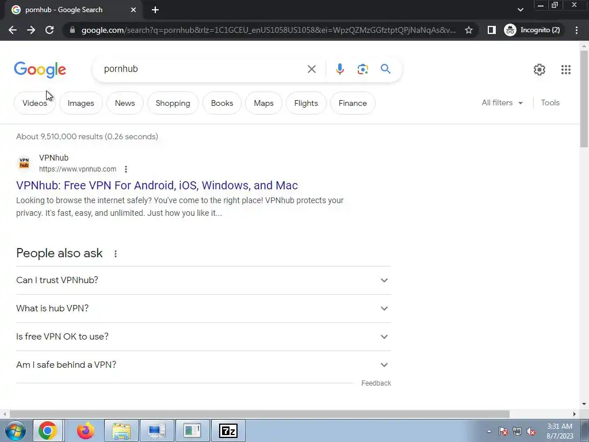Expand 'Is free VPN OK to use?'
This screenshot has width=589, height=442.
point(204,337)
